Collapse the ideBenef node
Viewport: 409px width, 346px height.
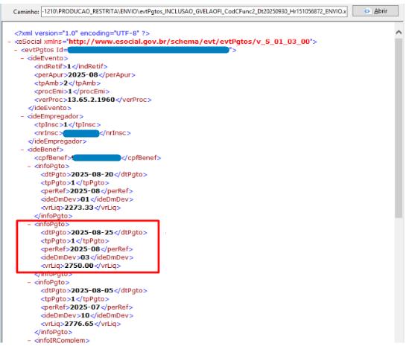[22, 150]
